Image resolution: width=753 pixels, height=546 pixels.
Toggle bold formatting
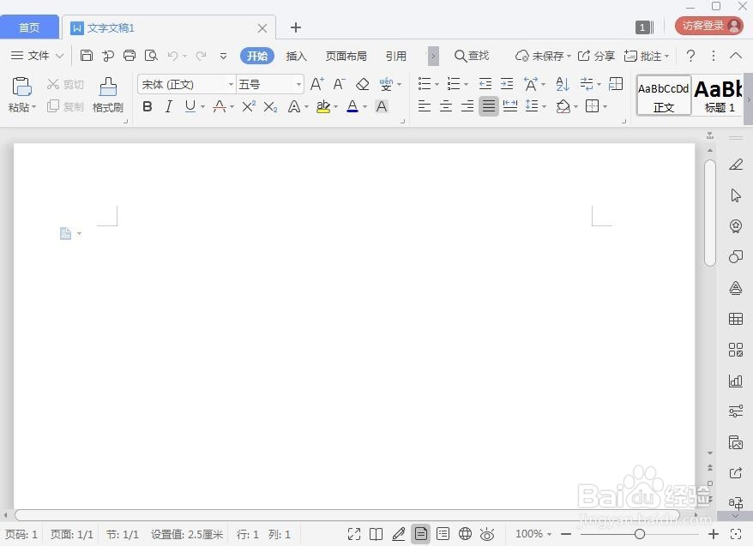(x=147, y=105)
